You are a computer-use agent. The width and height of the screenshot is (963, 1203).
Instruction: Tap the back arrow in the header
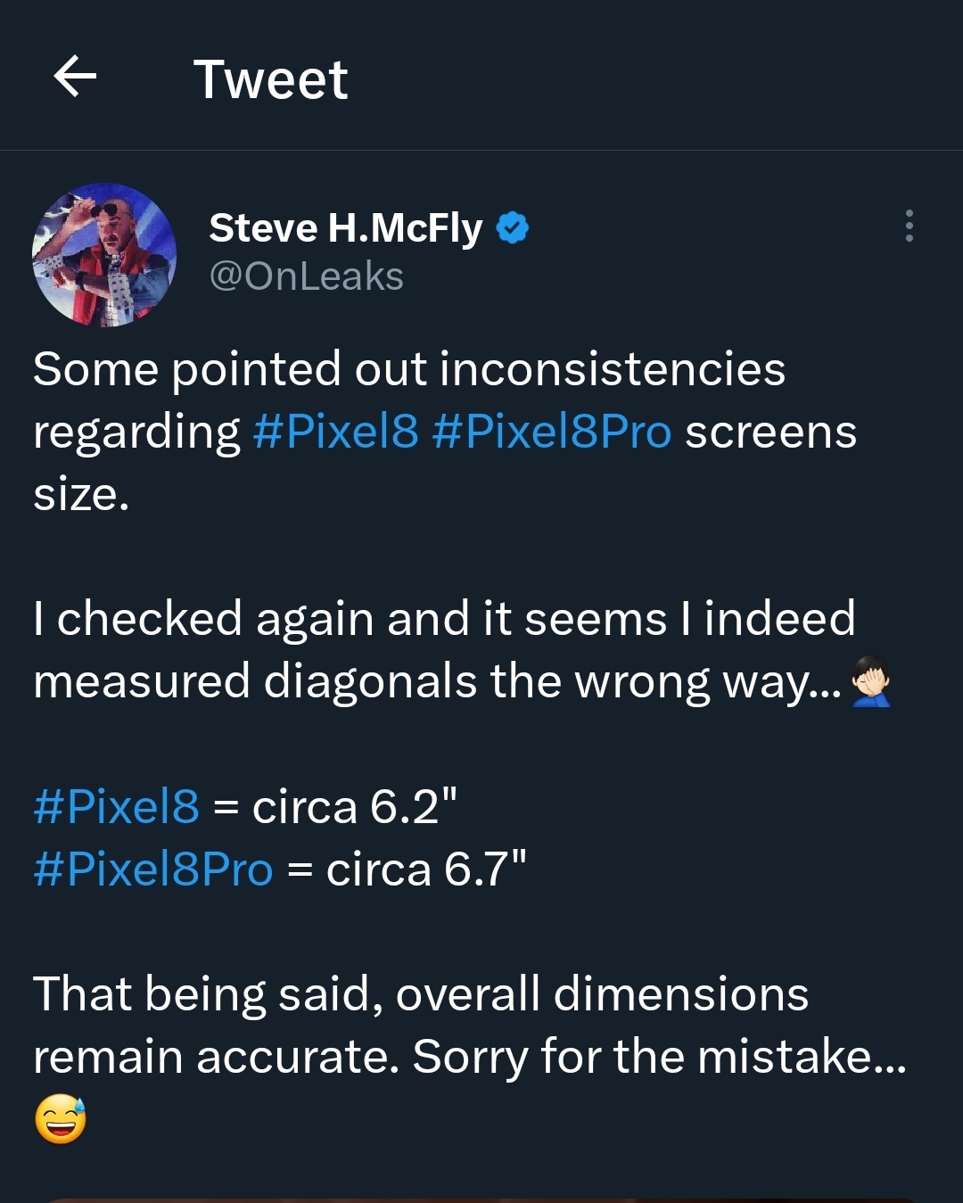click(x=75, y=77)
